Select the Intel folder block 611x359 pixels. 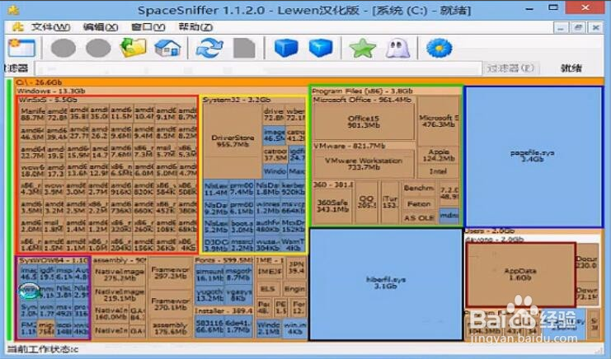point(439,171)
